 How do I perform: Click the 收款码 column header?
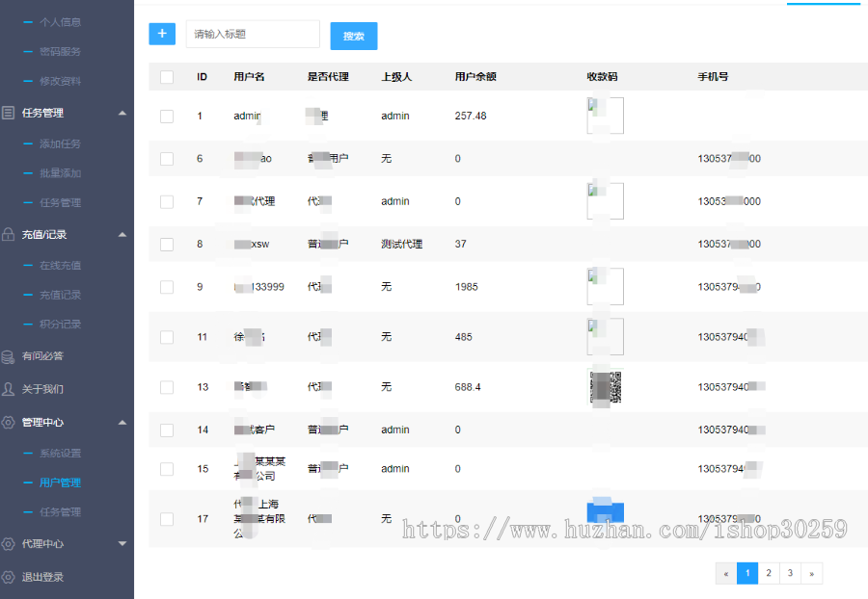click(x=602, y=77)
